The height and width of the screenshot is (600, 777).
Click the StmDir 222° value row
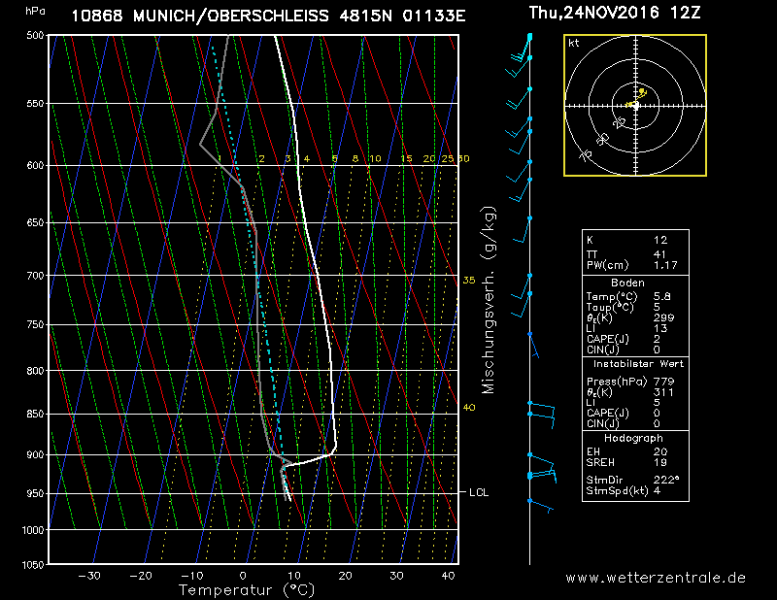pos(636,481)
